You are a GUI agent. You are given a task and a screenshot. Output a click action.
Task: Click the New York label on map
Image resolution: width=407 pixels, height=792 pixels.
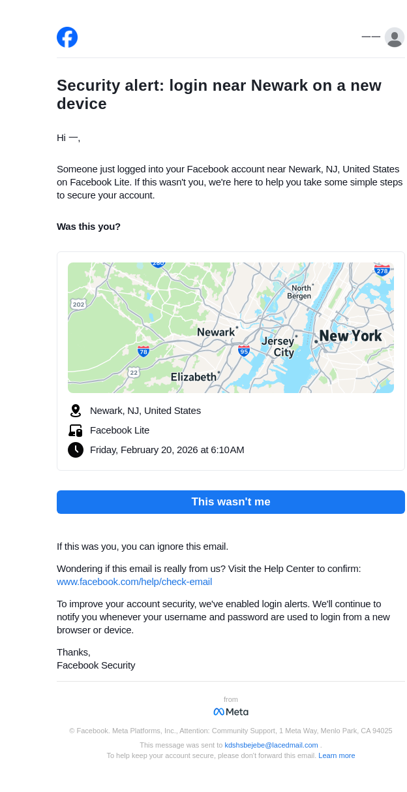click(x=350, y=336)
